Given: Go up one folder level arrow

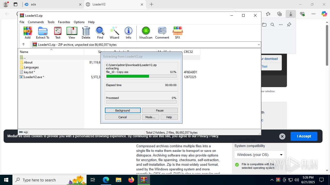Looking at the screenshot, I should 23,44.
